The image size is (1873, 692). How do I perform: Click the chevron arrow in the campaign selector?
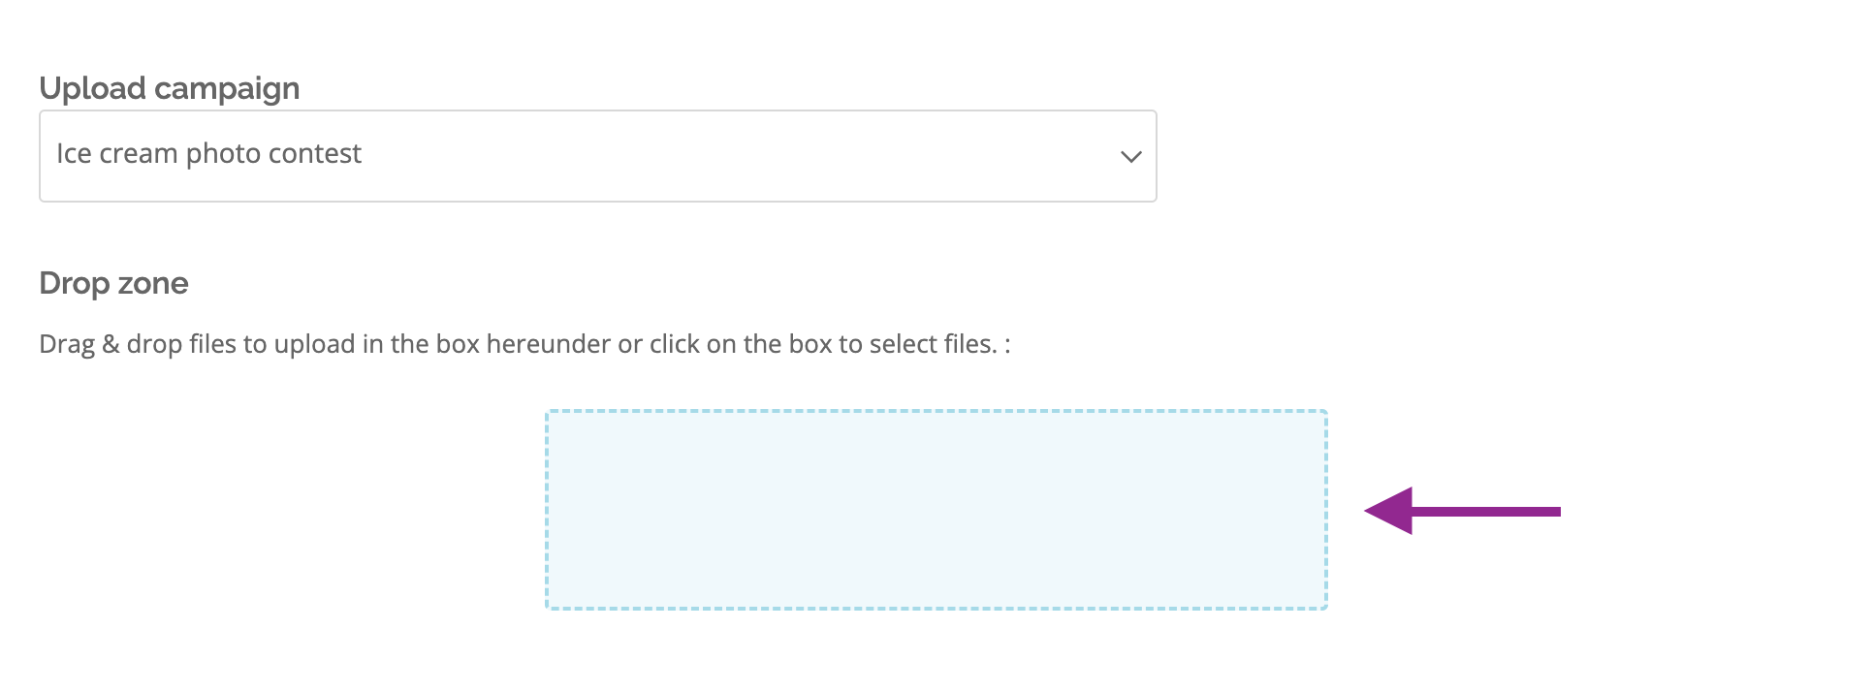point(1130,157)
